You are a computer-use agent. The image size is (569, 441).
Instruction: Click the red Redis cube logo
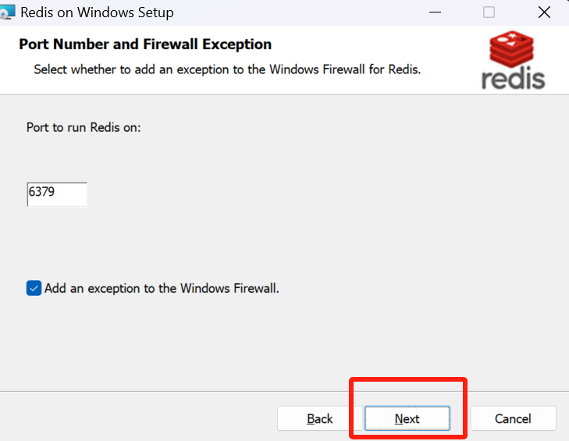point(511,49)
